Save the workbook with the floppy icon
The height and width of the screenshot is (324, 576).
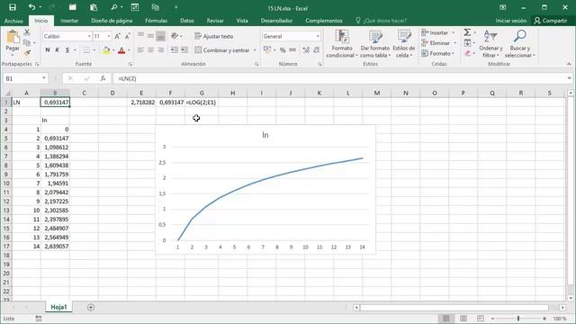(12, 7)
